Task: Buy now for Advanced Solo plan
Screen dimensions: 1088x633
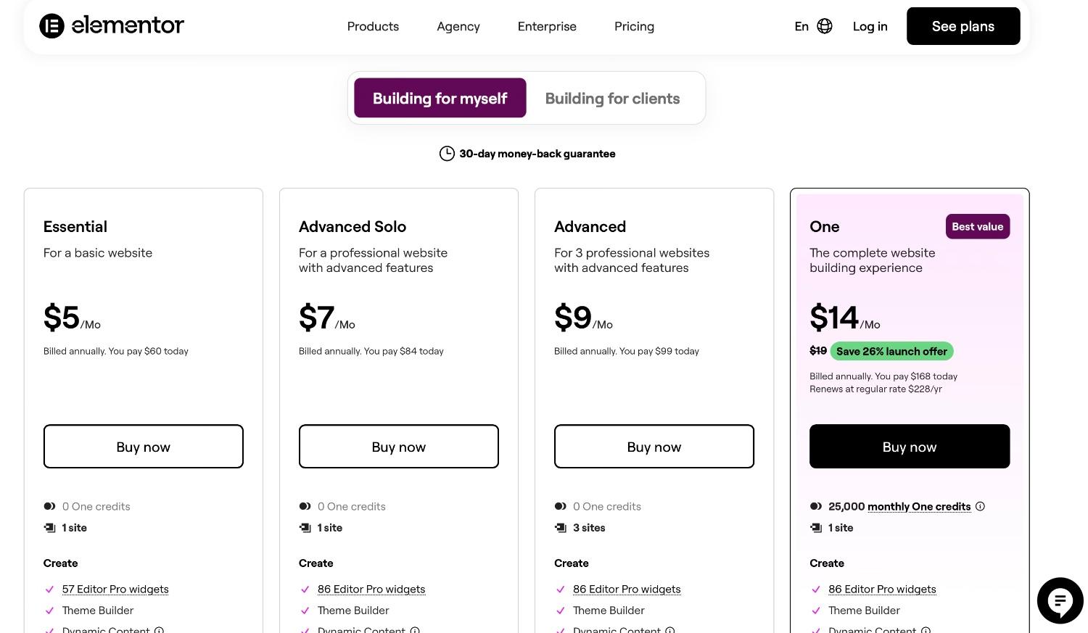Action: pos(399,447)
